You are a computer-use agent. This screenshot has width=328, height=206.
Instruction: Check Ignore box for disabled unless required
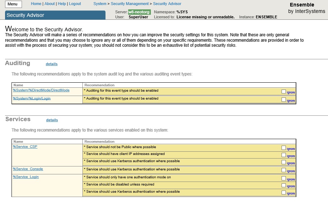point(284,185)
